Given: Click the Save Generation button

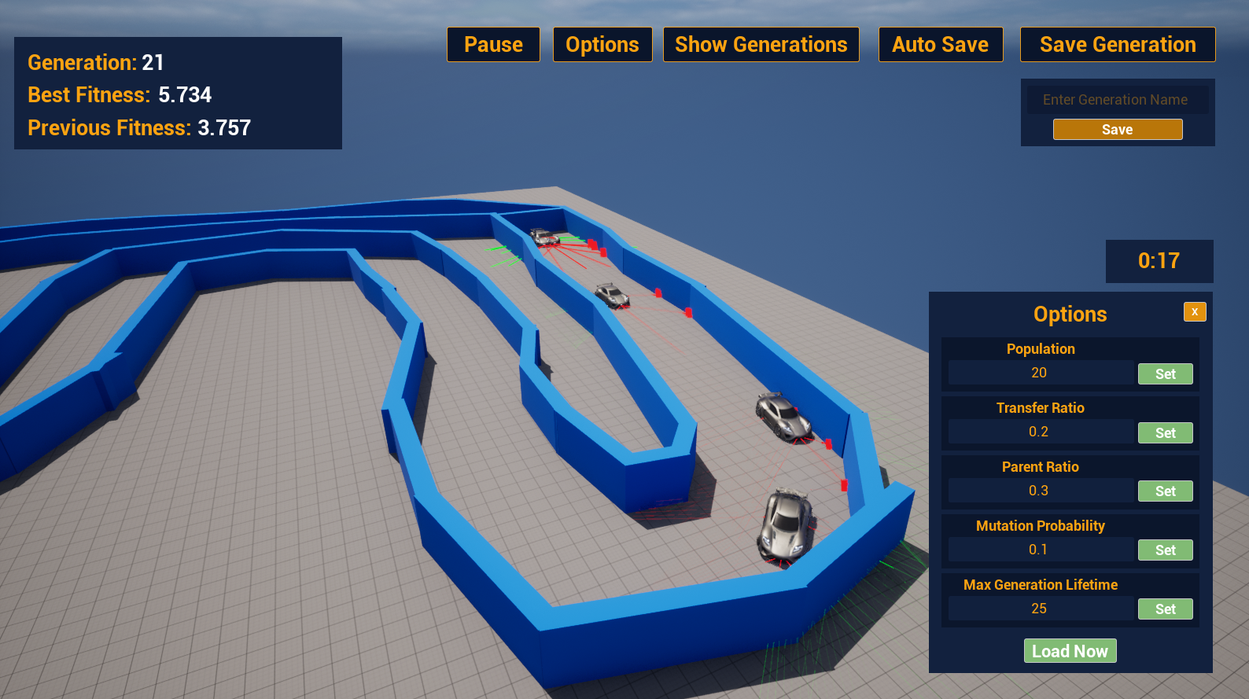Looking at the screenshot, I should tap(1117, 45).
